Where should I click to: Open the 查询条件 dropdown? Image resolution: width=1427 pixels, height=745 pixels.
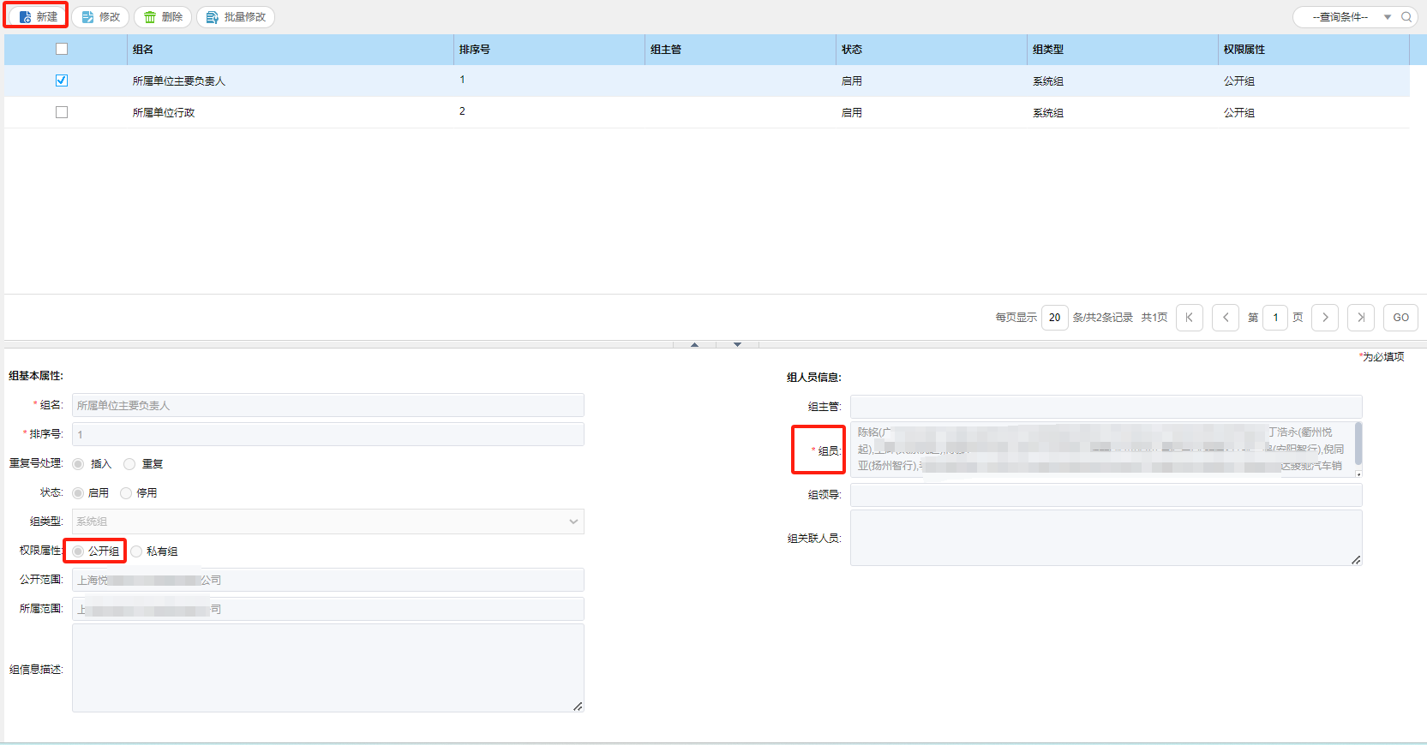[1347, 17]
